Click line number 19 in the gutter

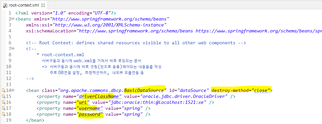[x=9, y=120]
